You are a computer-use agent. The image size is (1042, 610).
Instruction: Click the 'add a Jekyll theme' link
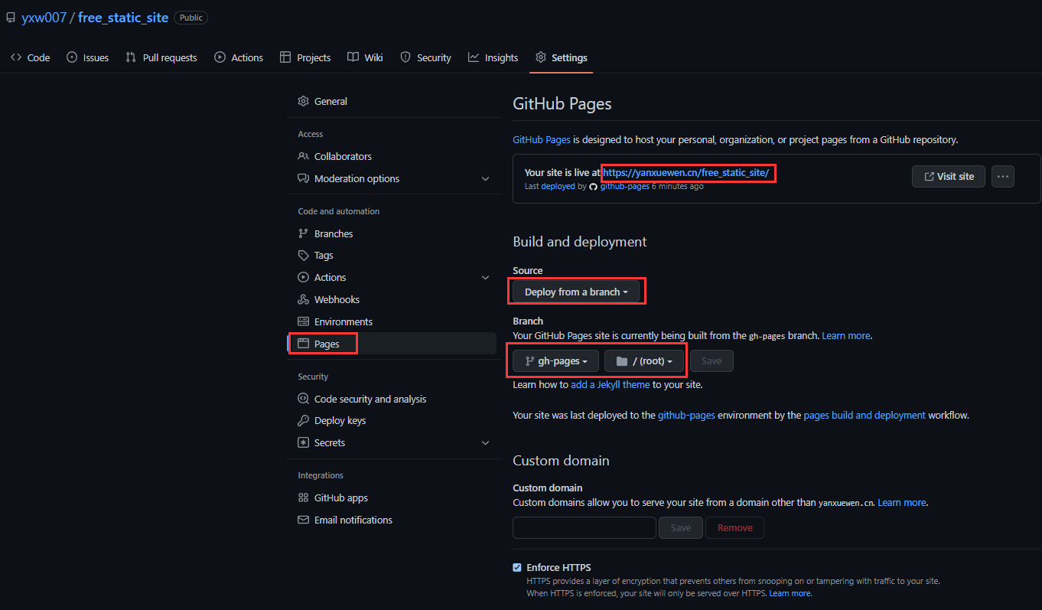[x=611, y=385]
